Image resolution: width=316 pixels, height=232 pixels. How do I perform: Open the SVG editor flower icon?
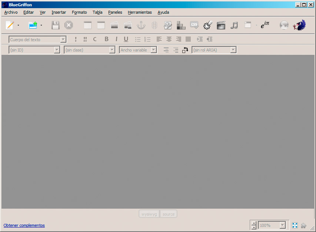pyautogui.click(x=208, y=25)
